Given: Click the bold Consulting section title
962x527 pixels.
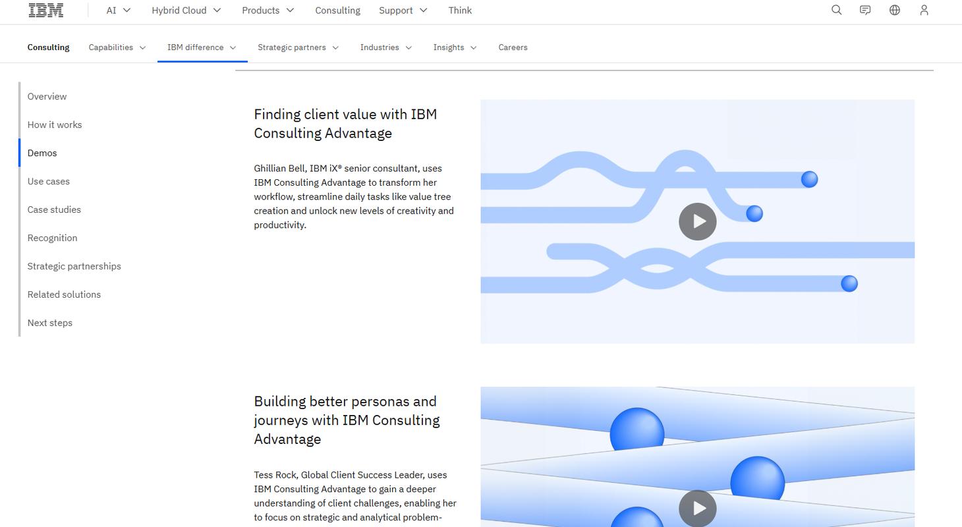Looking at the screenshot, I should coord(48,47).
